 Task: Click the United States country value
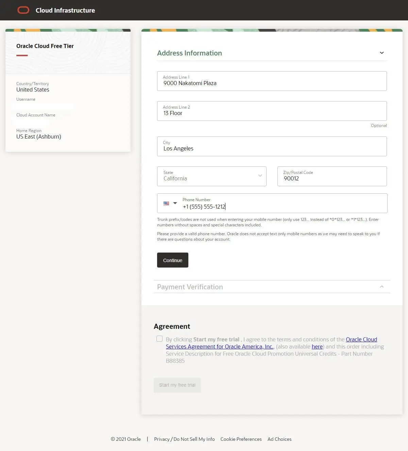(33, 90)
